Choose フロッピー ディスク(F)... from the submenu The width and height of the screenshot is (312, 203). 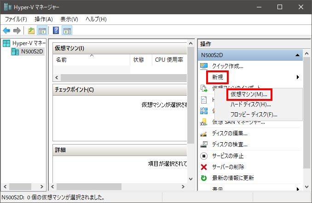point(254,115)
